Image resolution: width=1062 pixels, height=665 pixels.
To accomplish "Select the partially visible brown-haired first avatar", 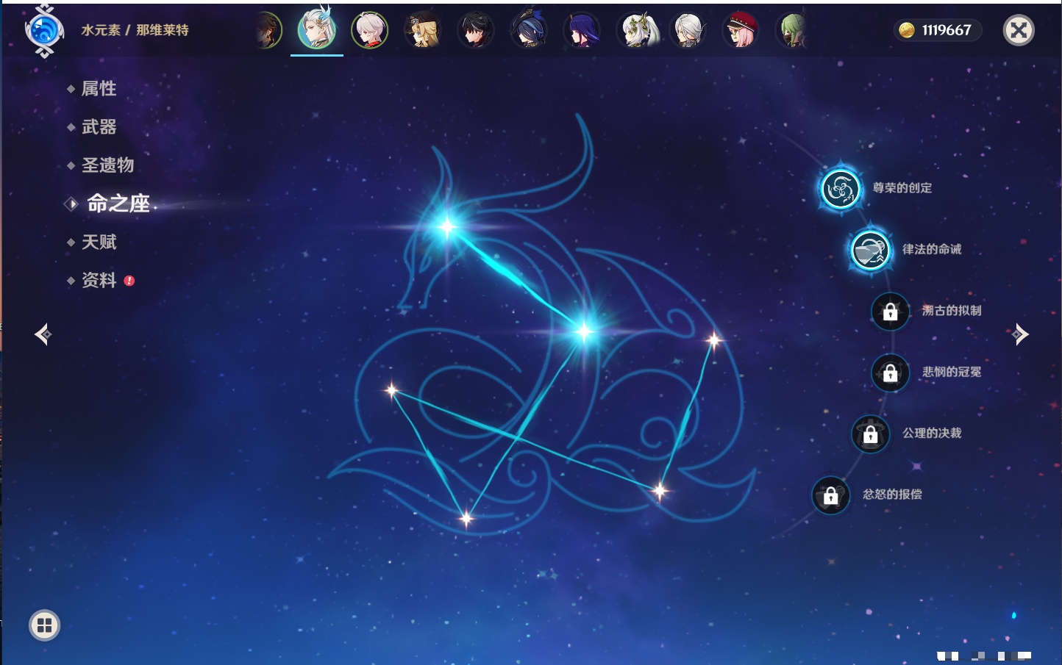I will click(269, 30).
